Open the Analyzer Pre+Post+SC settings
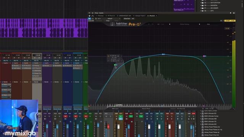The height and width of the screenshot is (137, 244). 178,109
